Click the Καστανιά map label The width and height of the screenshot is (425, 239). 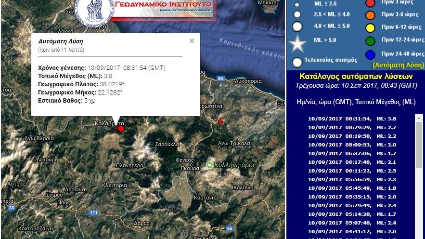[x=205, y=198]
